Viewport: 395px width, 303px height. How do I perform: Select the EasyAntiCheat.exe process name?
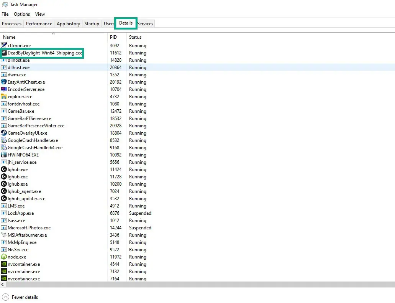(26, 82)
